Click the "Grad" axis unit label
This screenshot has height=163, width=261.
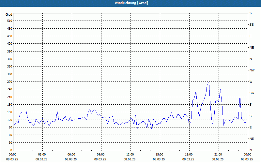click(9, 15)
